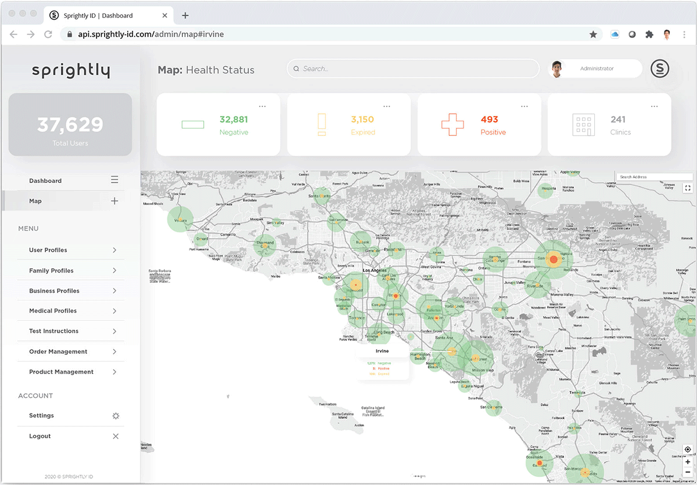
Task: Open the Negative card's three-dot menu
Action: coord(263,106)
